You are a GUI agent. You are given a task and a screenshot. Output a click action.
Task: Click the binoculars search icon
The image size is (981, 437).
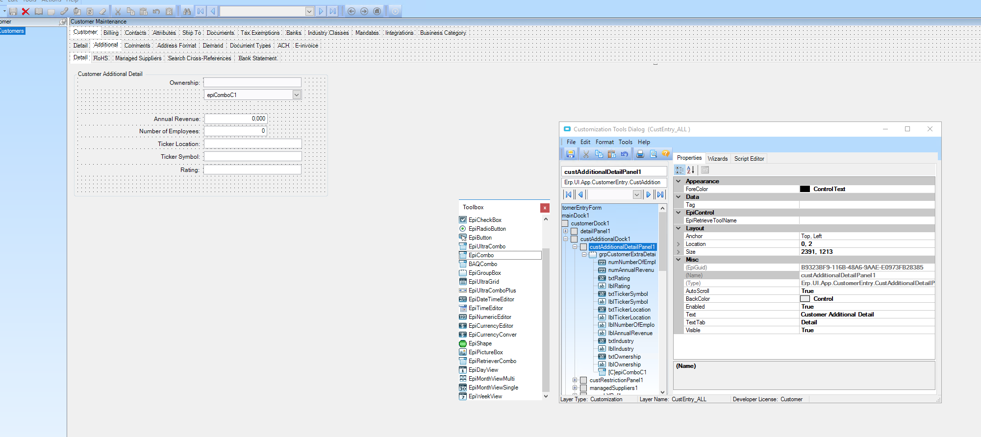point(187,11)
